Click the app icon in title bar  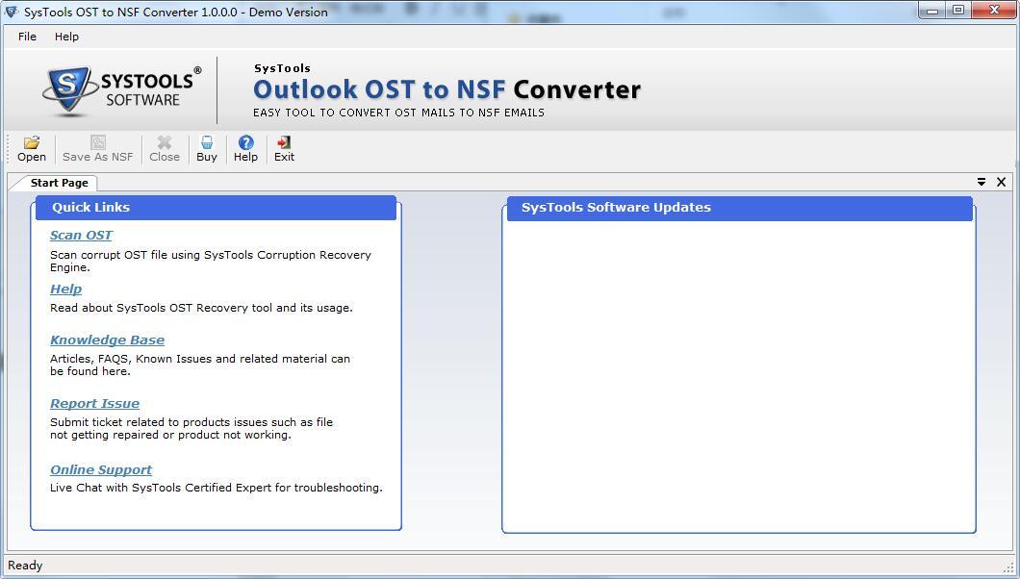coord(12,12)
